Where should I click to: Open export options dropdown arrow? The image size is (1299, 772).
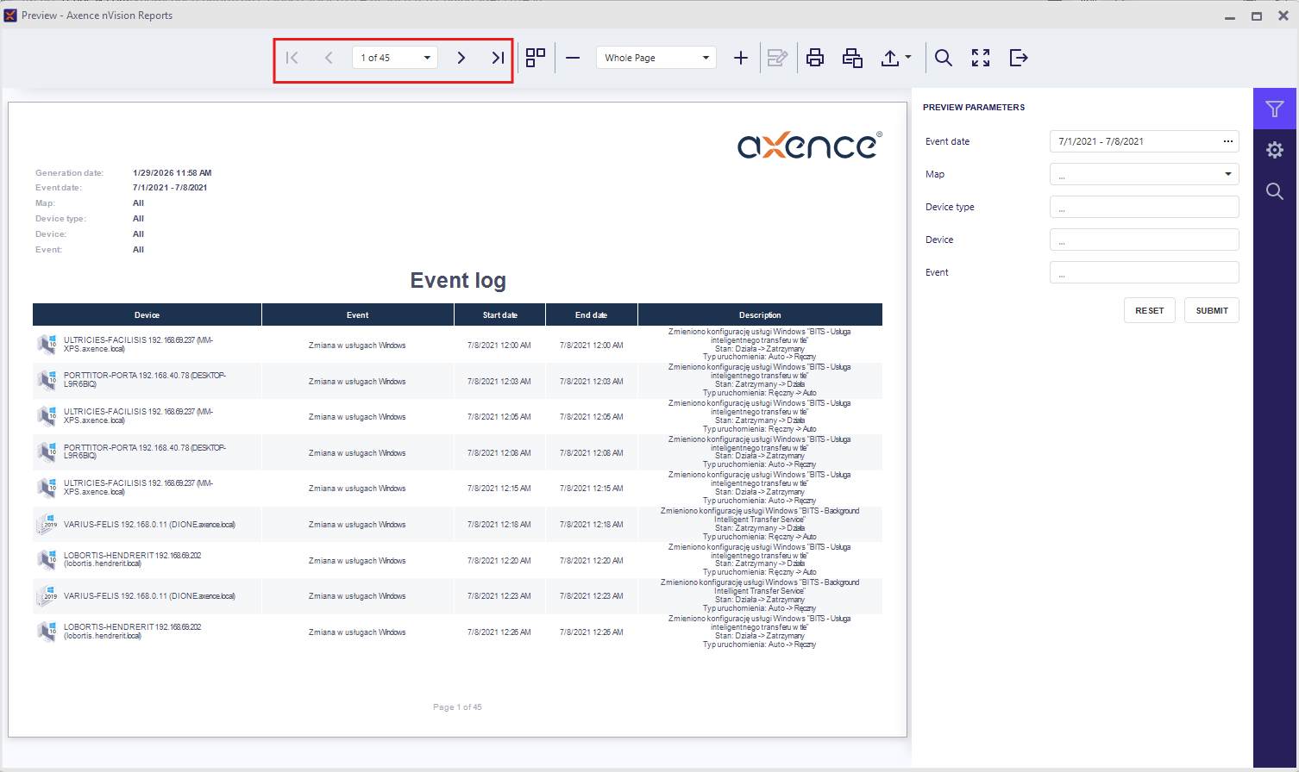point(908,58)
